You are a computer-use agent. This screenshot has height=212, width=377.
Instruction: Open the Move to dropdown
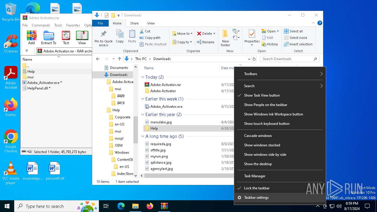182,34
